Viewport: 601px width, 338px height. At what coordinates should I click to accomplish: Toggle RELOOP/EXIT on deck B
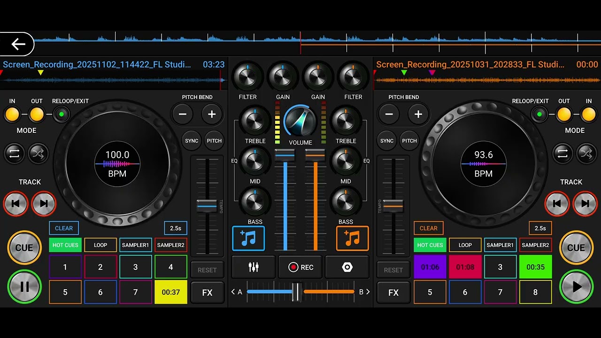(539, 114)
